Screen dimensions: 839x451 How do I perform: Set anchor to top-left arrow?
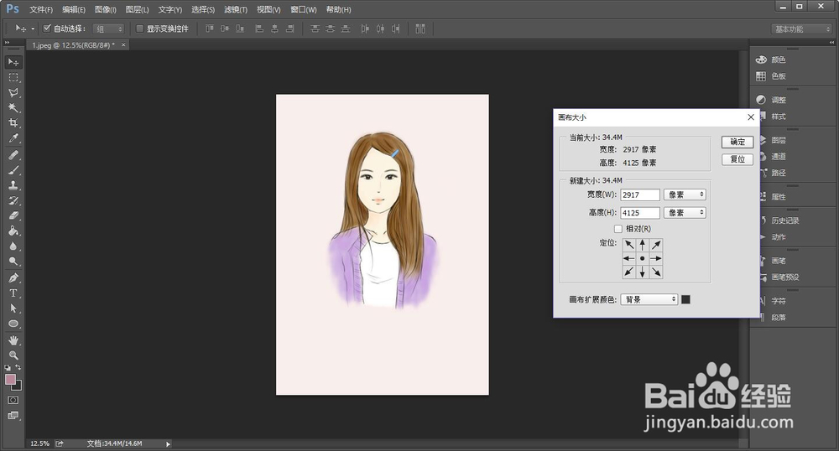click(629, 245)
